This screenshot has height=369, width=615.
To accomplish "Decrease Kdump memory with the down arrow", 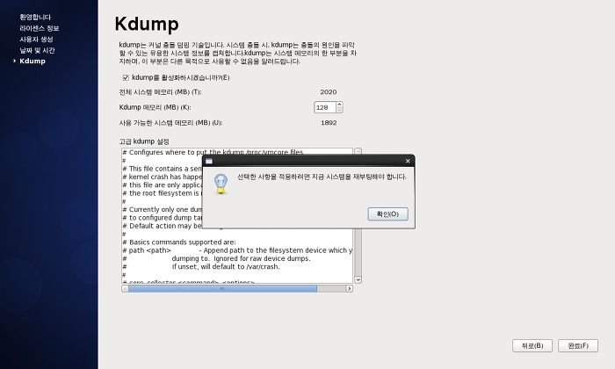I will point(339,110).
